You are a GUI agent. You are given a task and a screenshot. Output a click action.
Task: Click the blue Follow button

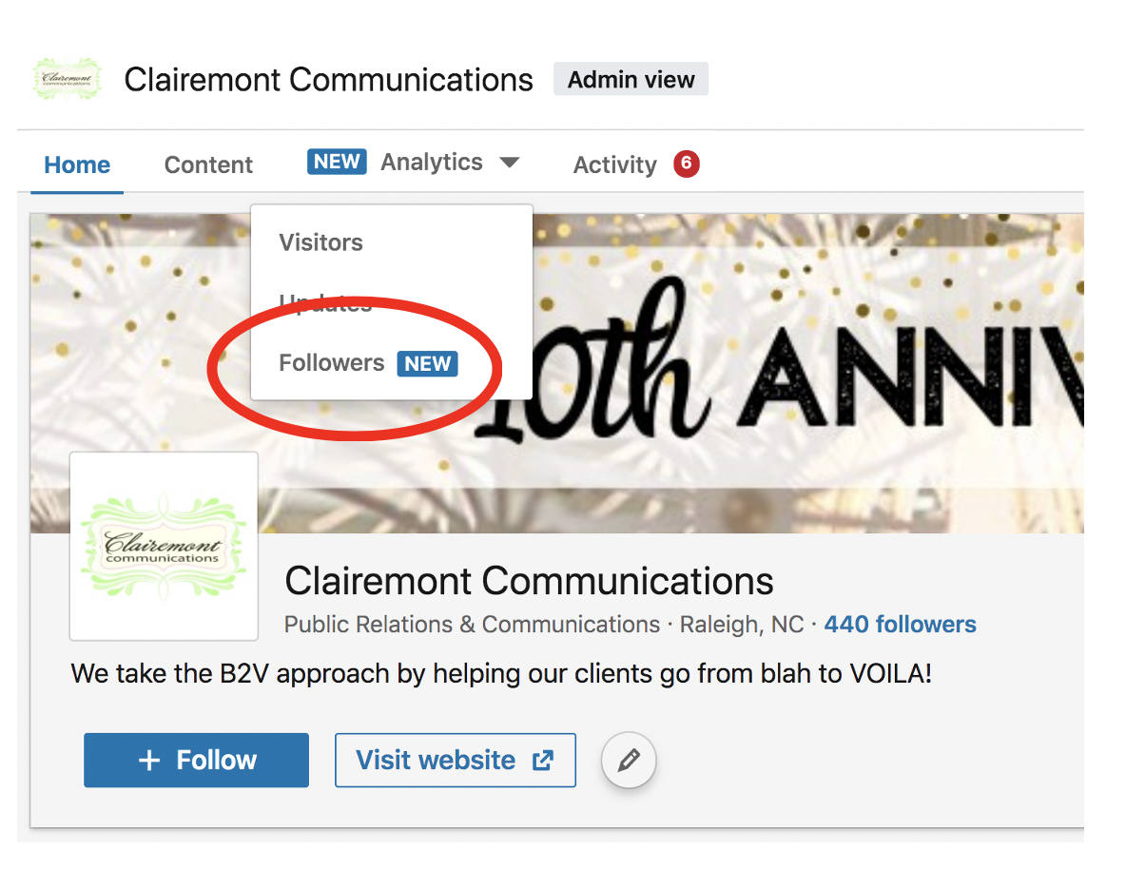coord(196,760)
